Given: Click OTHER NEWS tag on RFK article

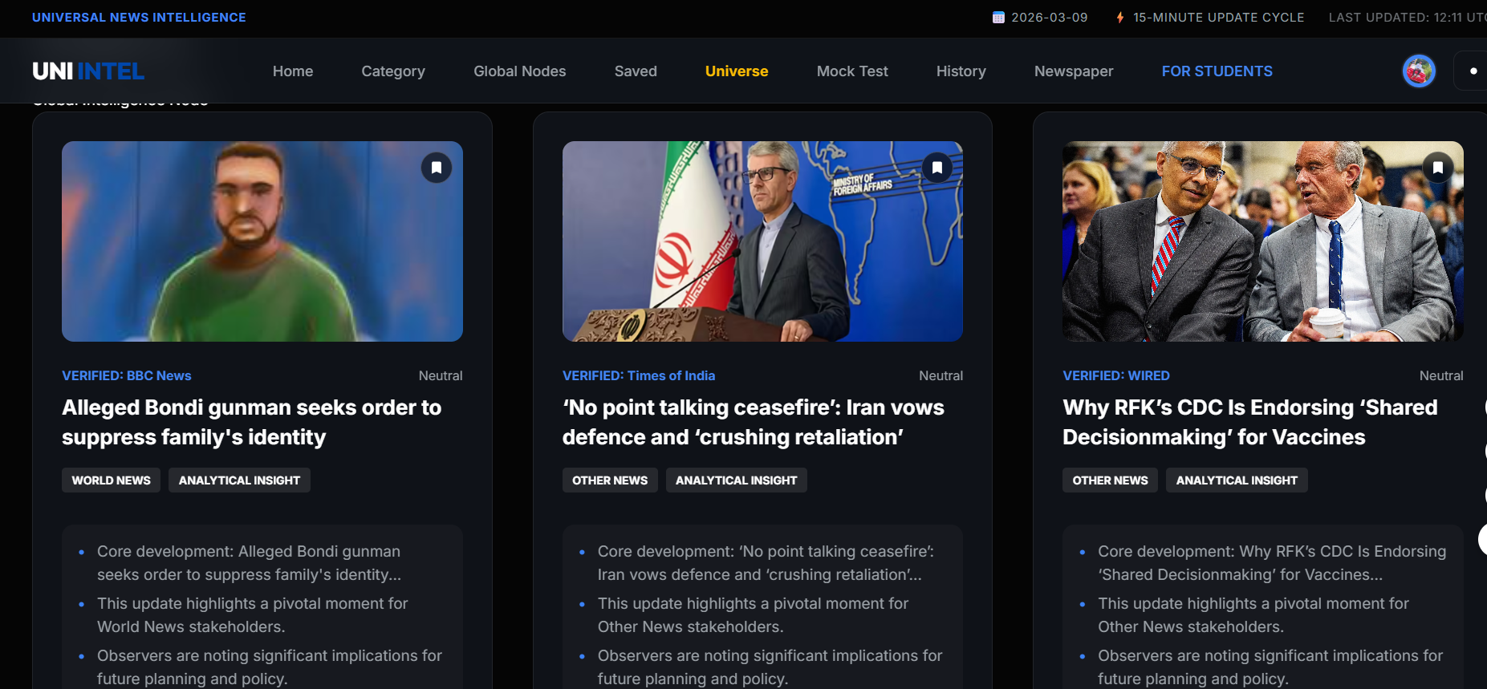Looking at the screenshot, I should tap(1111, 480).
